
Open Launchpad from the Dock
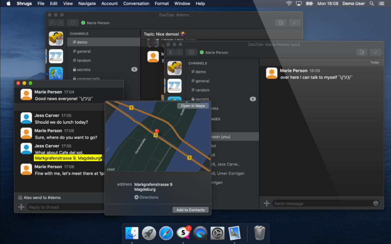click(149, 233)
